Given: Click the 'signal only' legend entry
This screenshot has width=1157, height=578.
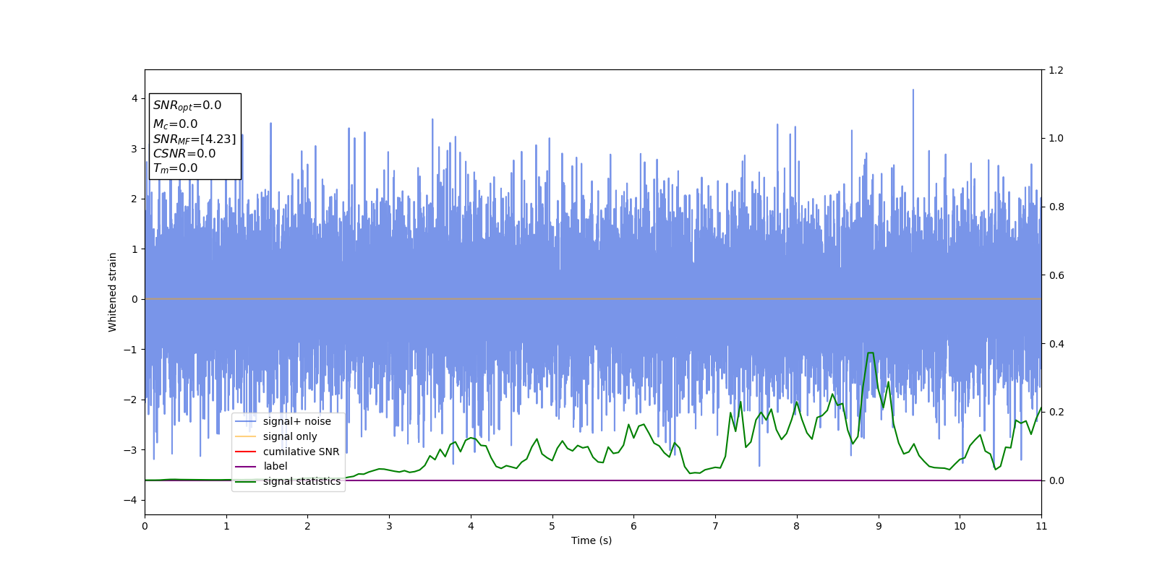Looking at the screenshot, I should pos(276,436).
